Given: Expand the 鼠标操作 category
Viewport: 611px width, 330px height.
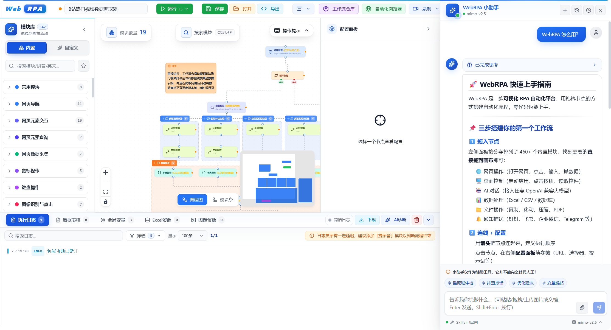Looking at the screenshot, I should [x=46, y=171].
